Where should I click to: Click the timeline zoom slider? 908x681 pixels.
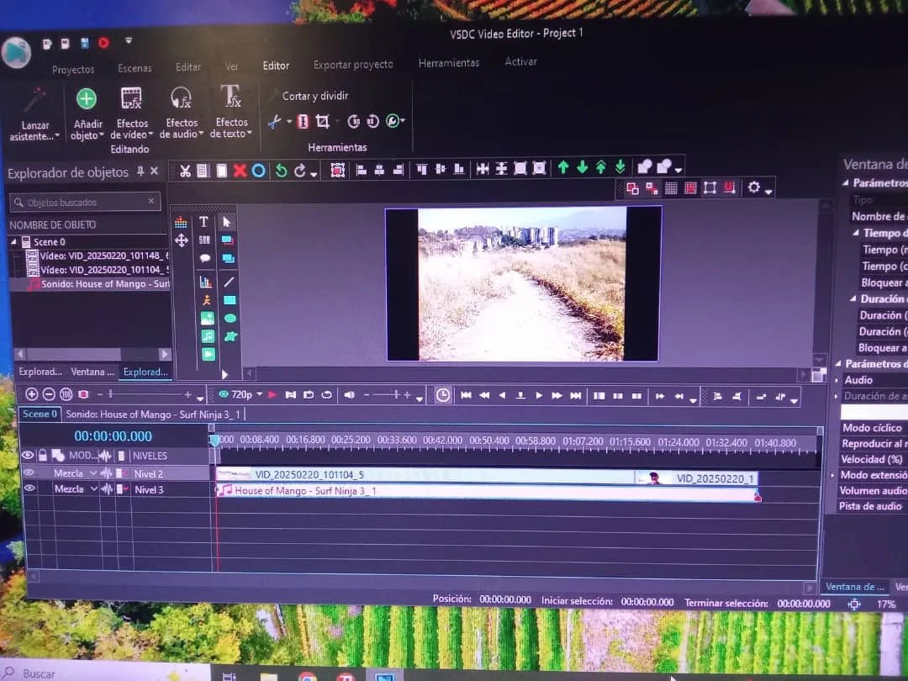[x=145, y=394]
